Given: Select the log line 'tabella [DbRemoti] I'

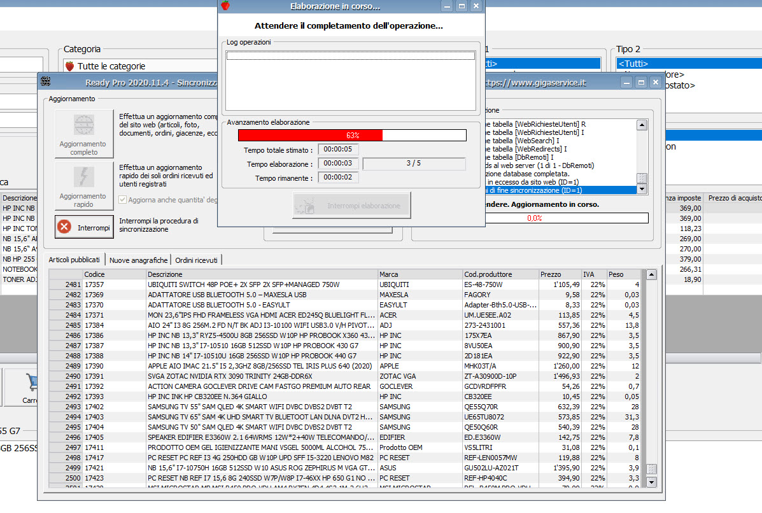Looking at the screenshot, I should [x=561, y=157].
